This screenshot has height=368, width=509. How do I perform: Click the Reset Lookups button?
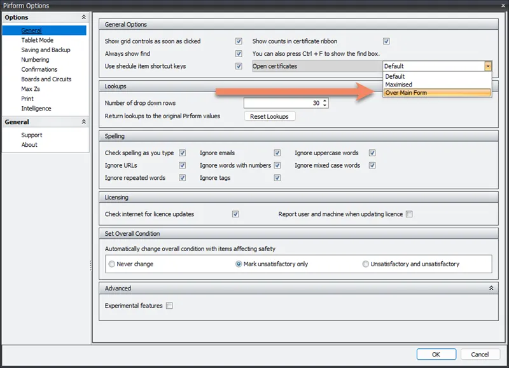(269, 116)
